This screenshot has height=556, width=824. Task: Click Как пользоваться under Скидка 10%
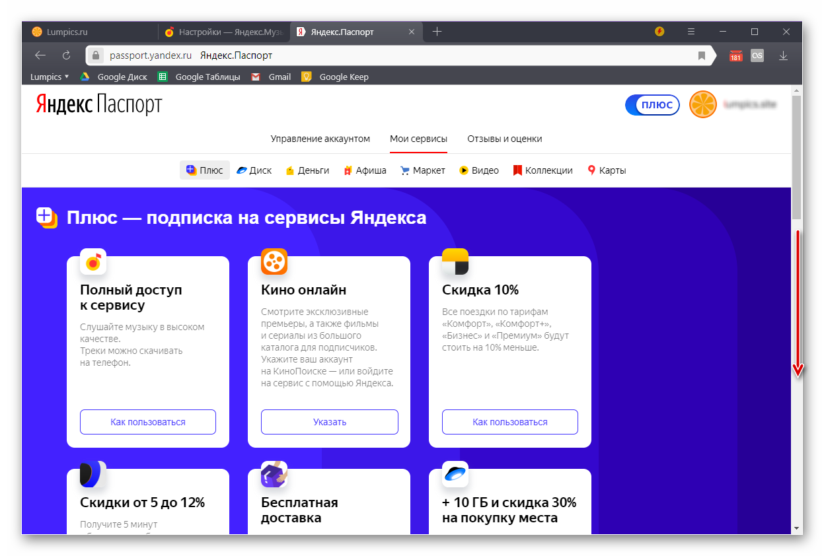point(509,422)
